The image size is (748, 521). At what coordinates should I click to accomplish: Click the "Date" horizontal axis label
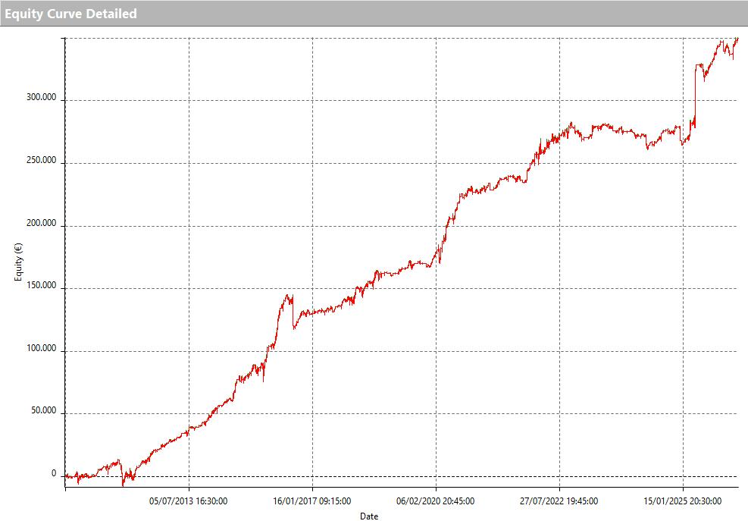(369, 516)
